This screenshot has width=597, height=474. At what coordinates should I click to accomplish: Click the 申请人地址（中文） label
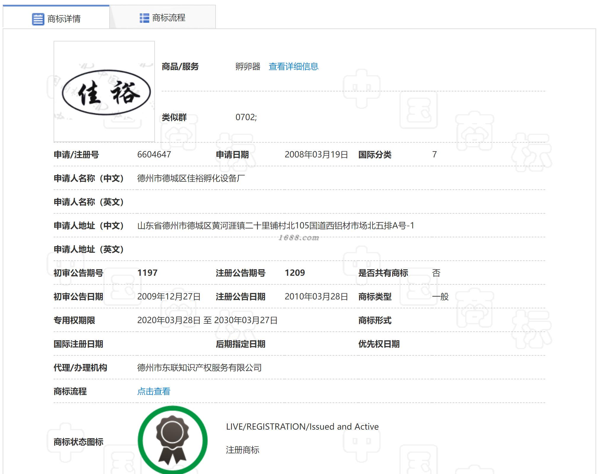pyautogui.click(x=89, y=226)
